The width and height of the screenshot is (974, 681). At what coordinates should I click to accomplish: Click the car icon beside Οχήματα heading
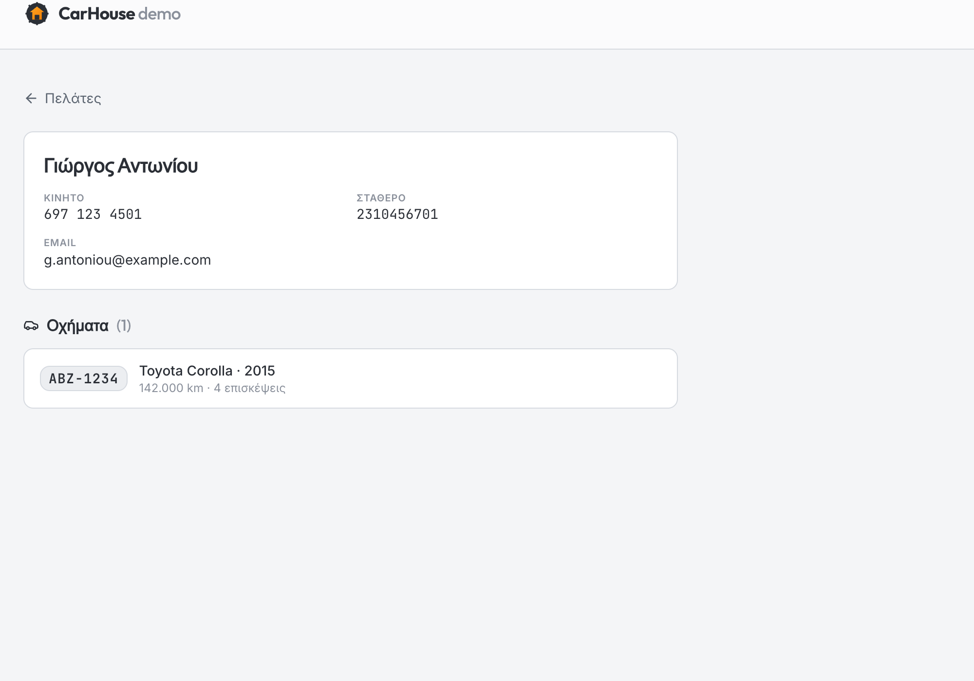[31, 325]
